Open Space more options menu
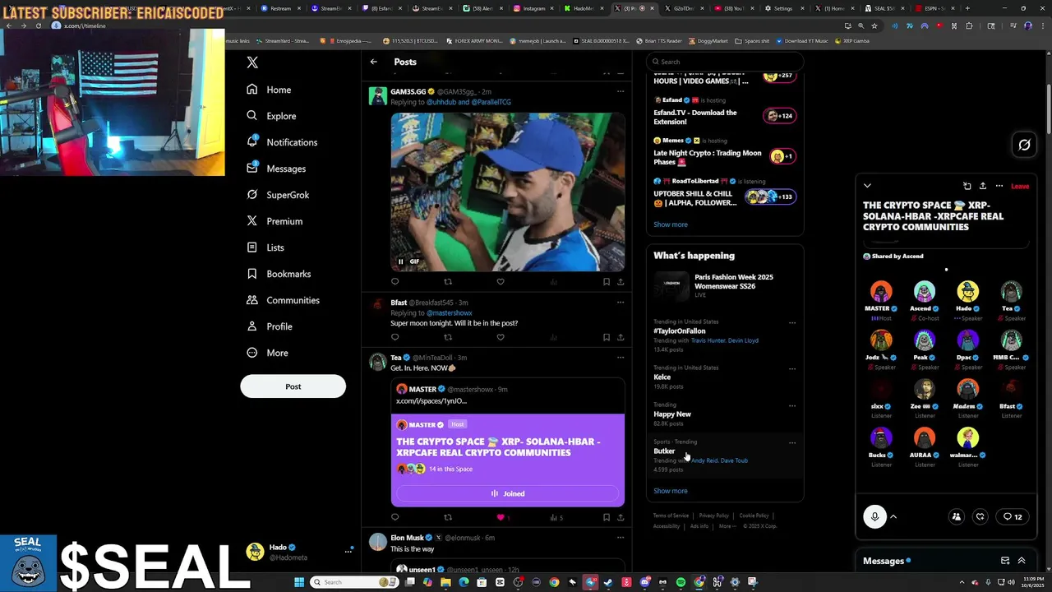The image size is (1052, 592). coord(999,187)
